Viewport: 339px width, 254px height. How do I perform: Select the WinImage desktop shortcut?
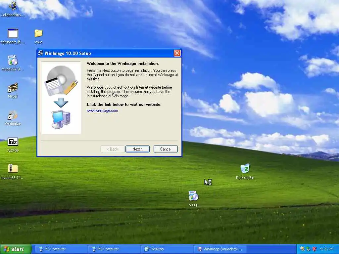point(13,117)
